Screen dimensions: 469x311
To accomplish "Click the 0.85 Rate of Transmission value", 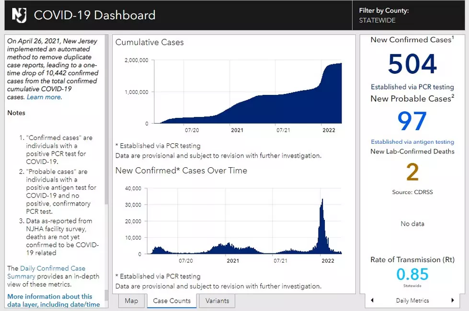I will (412, 274).
